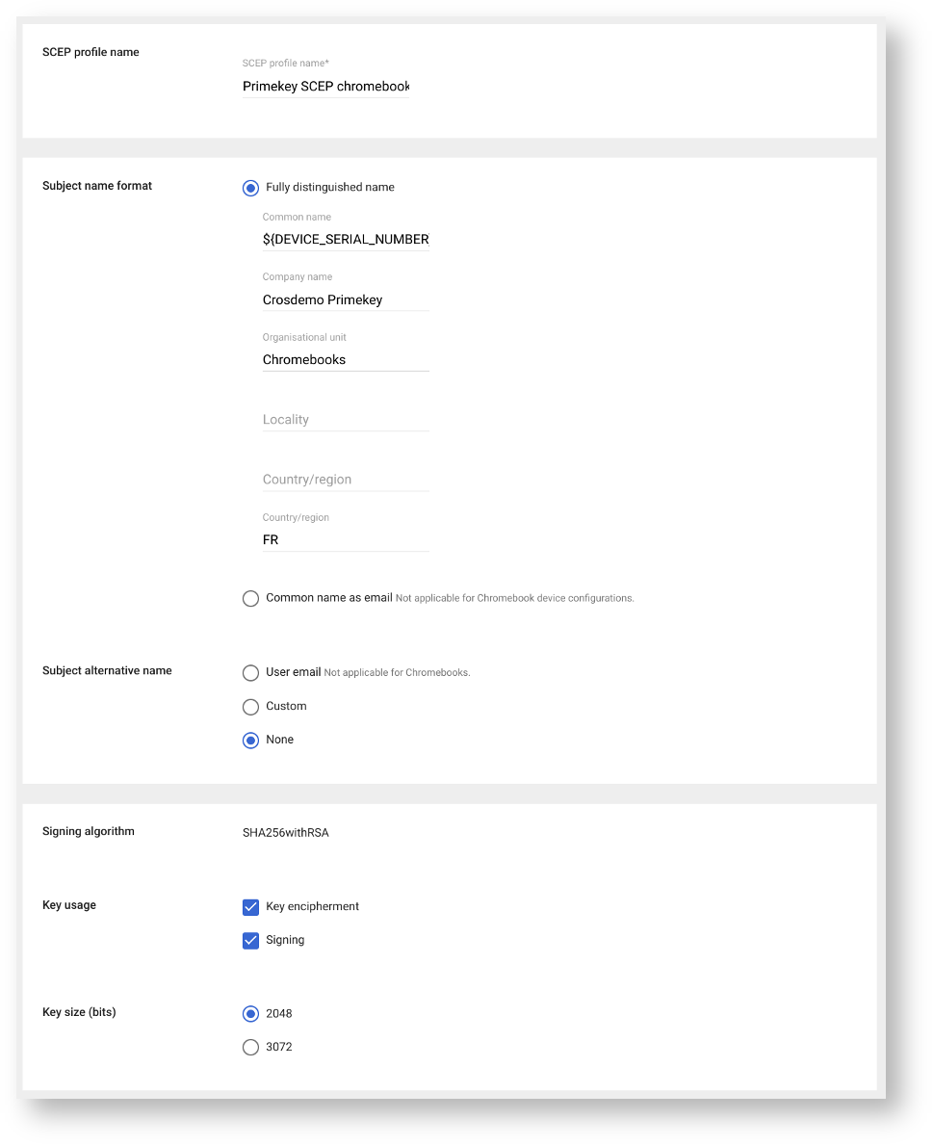Image resolution: width=933 pixels, height=1145 pixels.
Task: Toggle the Signing key usage checkbox
Action: click(x=251, y=941)
